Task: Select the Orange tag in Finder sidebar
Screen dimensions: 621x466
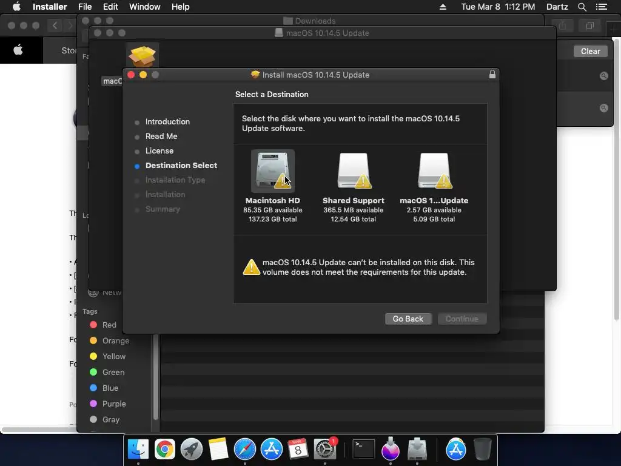Action: click(x=109, y=341)
